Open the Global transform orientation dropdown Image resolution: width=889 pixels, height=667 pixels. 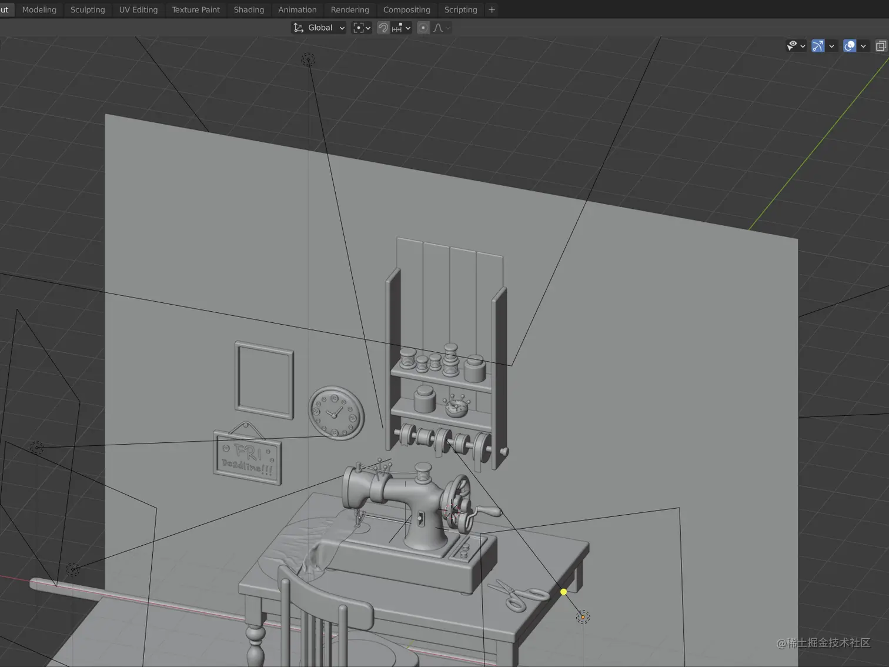[319, 28]
